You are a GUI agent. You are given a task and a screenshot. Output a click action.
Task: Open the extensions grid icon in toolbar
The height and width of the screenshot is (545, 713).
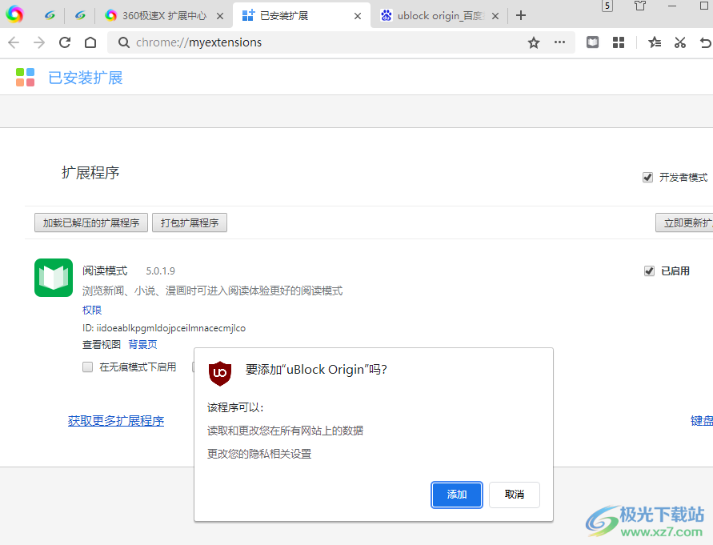619,42
